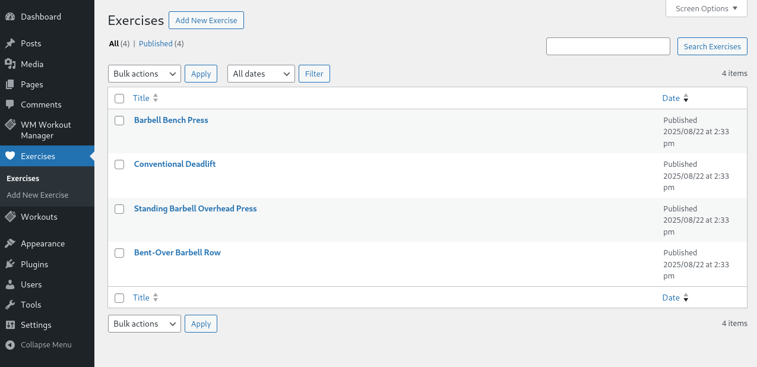The image size is (757, 367).
Task: Click the Search Exercises button
Action: click(x=712, y=46)
